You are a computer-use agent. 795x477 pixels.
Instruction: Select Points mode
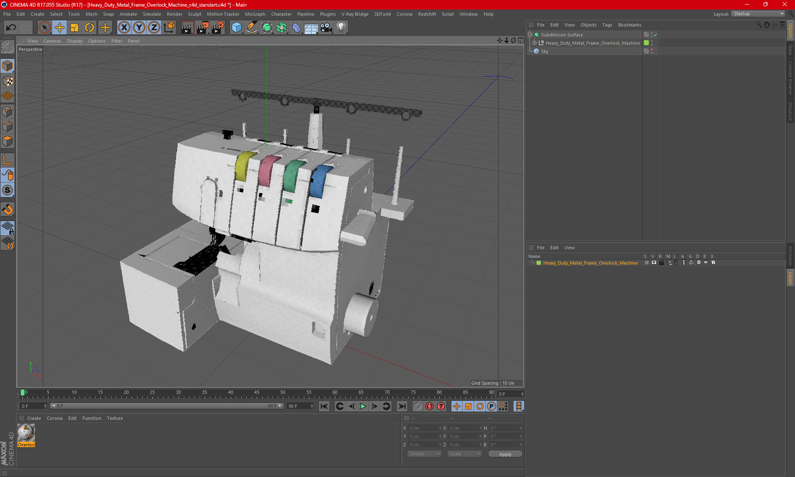7,111
